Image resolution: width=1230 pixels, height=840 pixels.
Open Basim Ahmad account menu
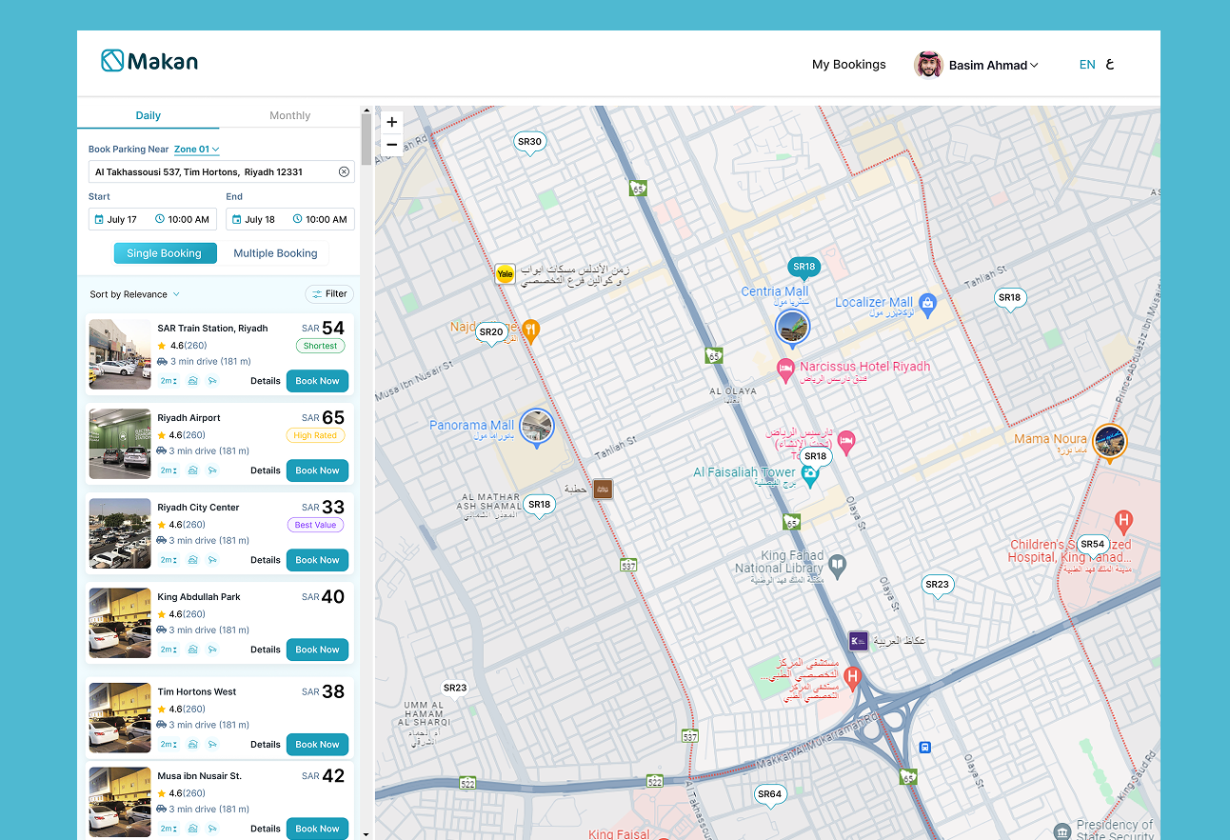pos(978,65)
